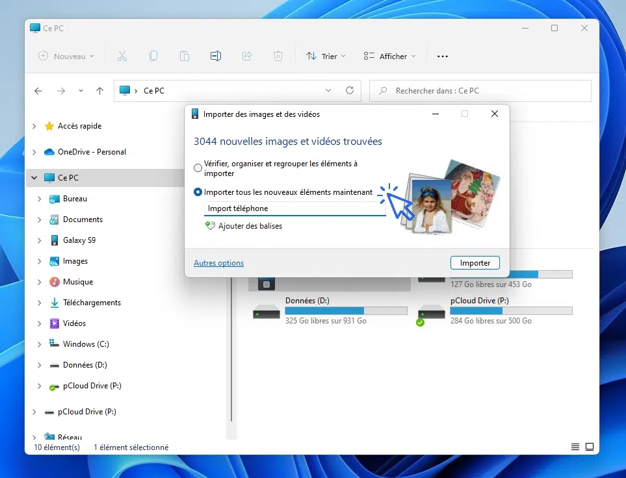Open the Trier dropdown
This screenshot has height=478, width=626.
point(325,56)
